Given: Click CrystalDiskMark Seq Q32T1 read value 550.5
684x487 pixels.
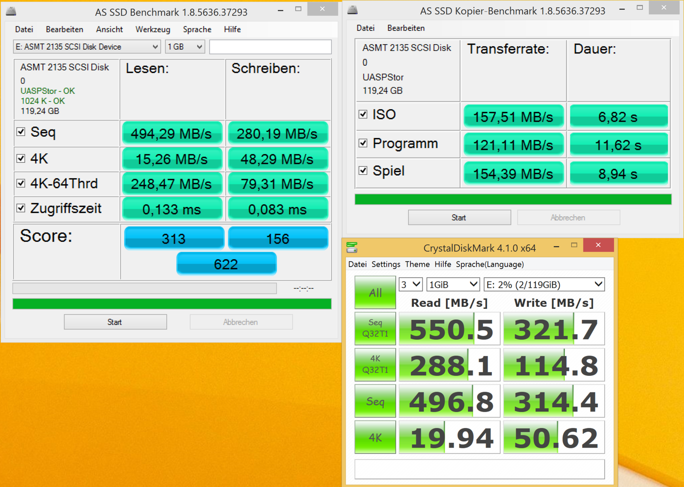Looking at the screenshot, I should 450,329.
